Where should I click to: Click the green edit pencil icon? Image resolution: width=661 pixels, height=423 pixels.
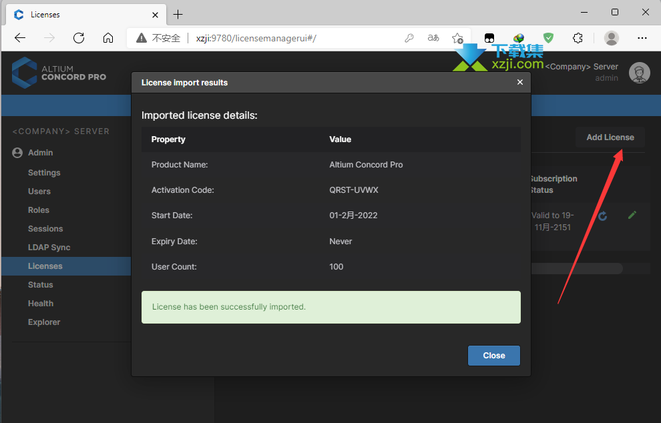coord(632,216)
